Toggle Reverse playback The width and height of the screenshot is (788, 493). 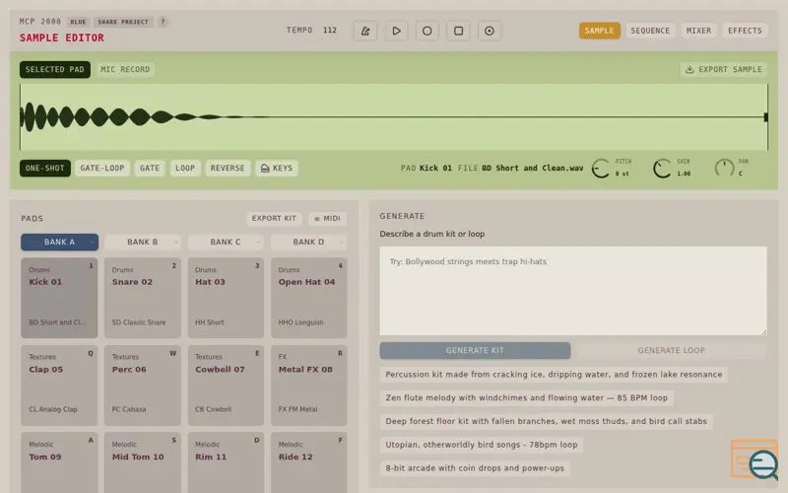pos(228,168)
